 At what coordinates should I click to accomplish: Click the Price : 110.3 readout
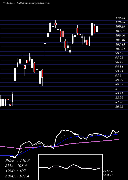(17, 161)
